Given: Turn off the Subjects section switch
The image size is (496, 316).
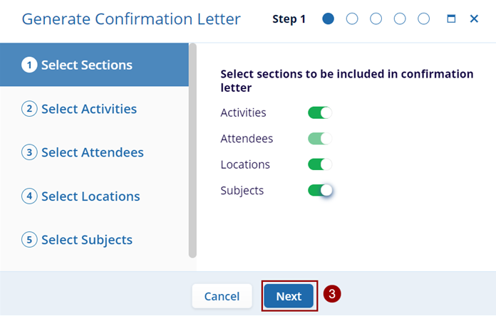Looking at the screenshot, I should tap(320, 190).
